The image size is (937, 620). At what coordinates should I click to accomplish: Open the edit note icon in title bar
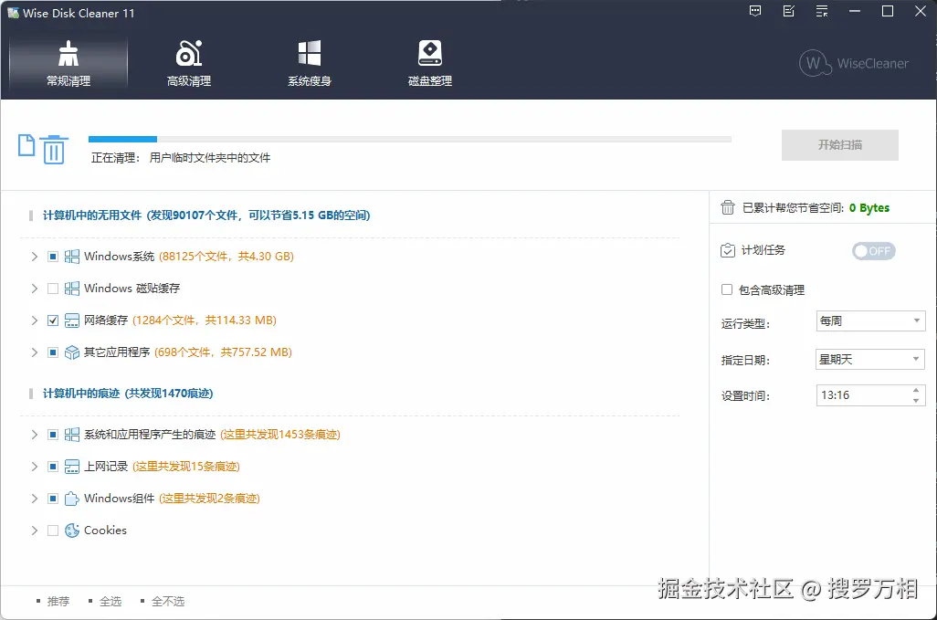[789, 11]
